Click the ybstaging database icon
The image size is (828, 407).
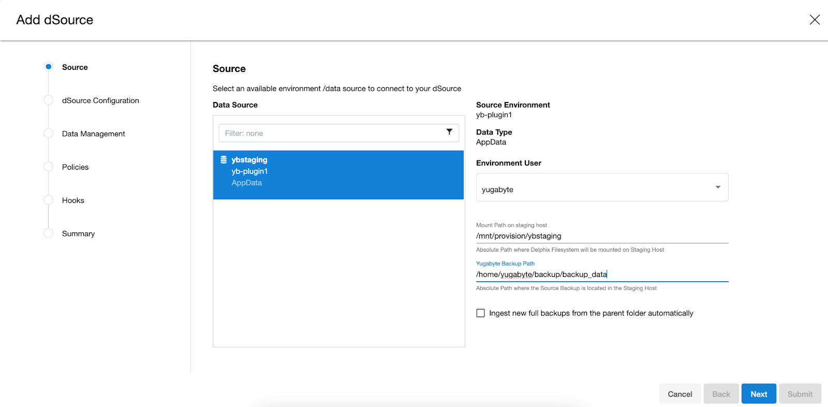click(x=224, y=159)
